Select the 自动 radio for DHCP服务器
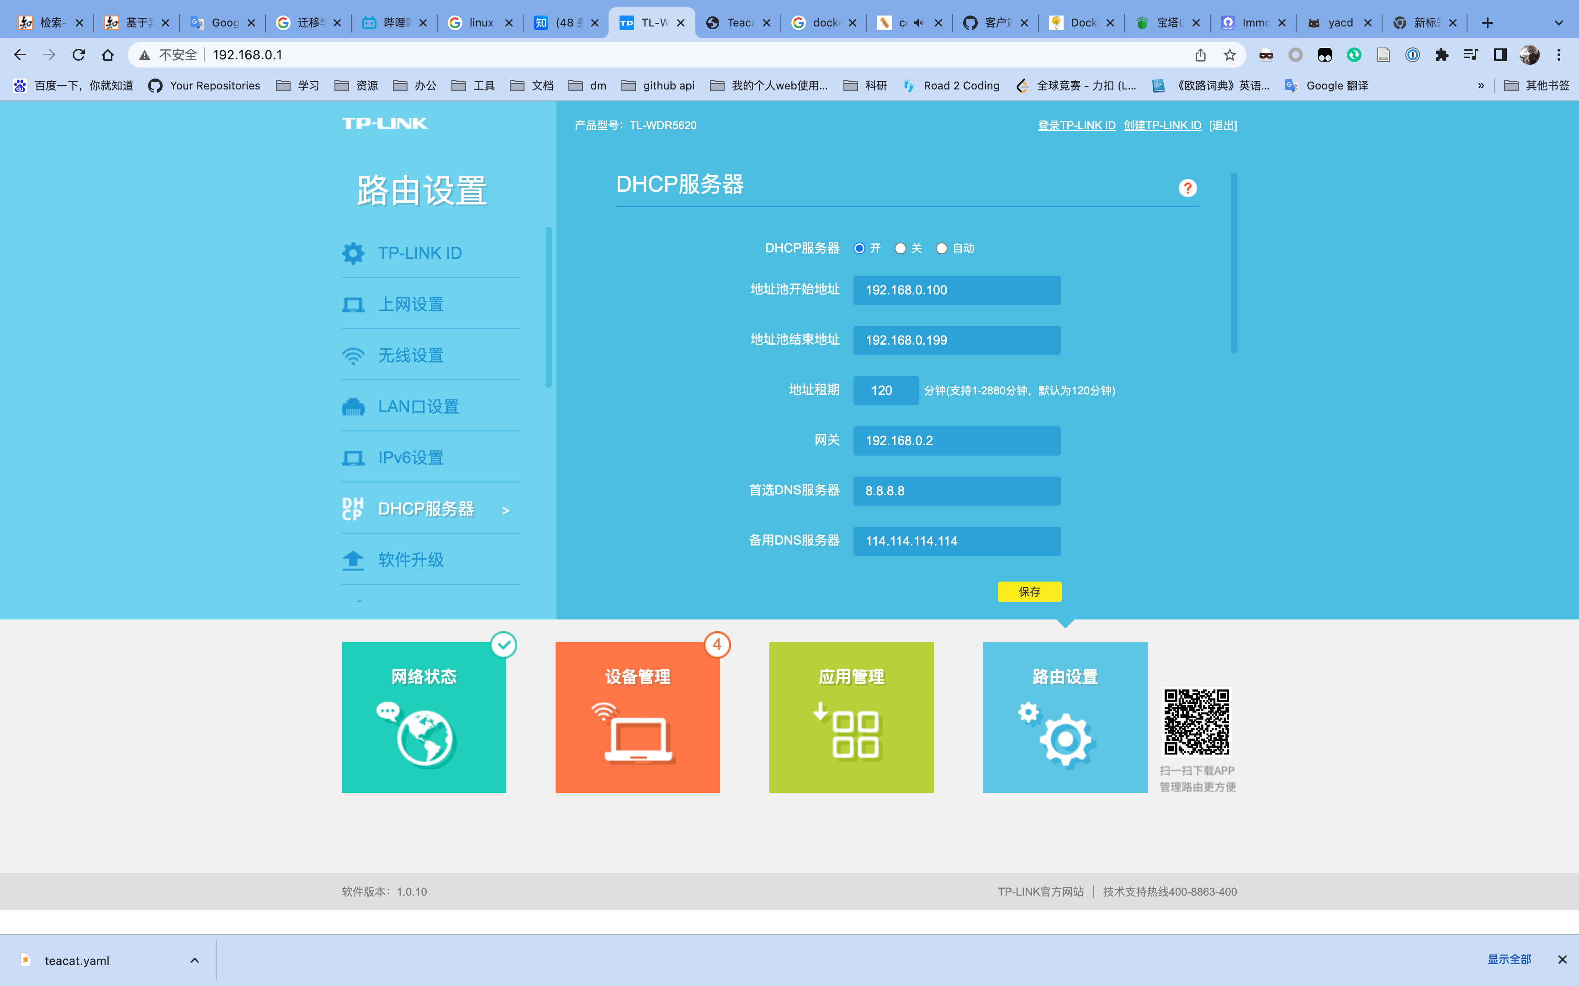This screenshot has height=986, width=1579. pos(942,248)
